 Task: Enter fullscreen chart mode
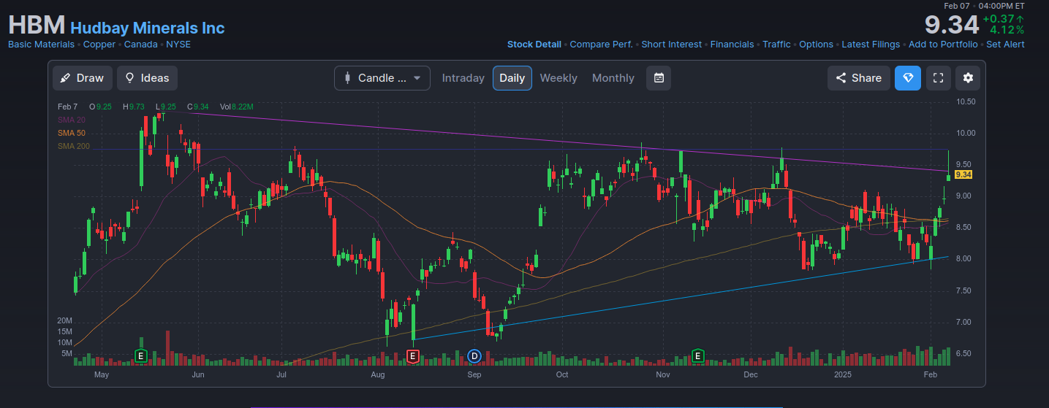click(938, 78)
